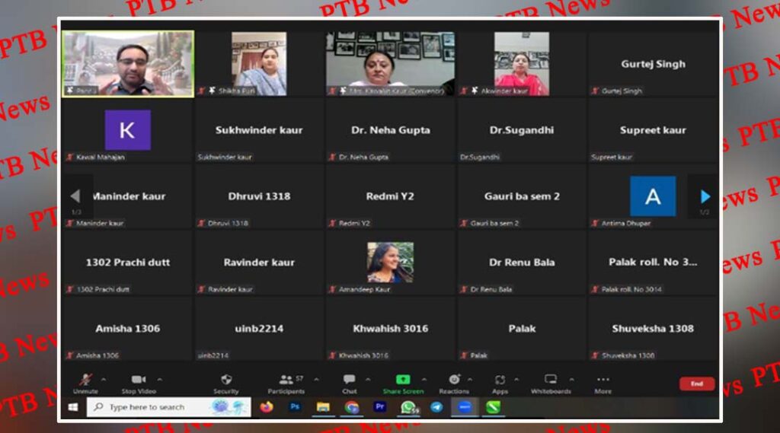The image size is (780, 433).
Task: Select 1302 Prachi dutt participant tile
Action: coord(128,263)
